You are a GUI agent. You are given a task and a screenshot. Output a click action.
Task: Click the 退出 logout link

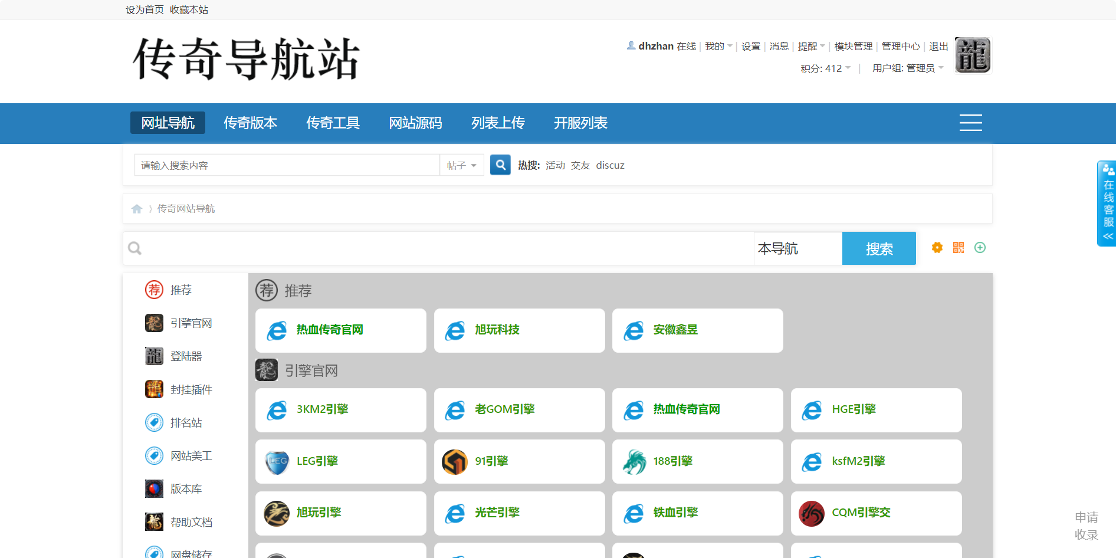click(x=938, y=46)
